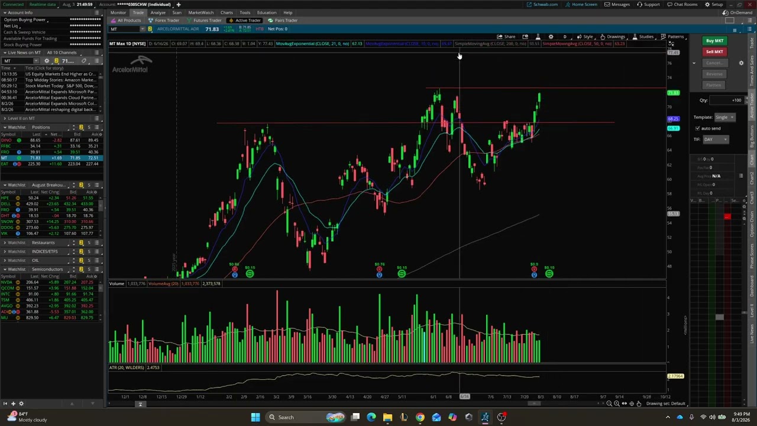Open Support headset link

[x=648, y=4]
